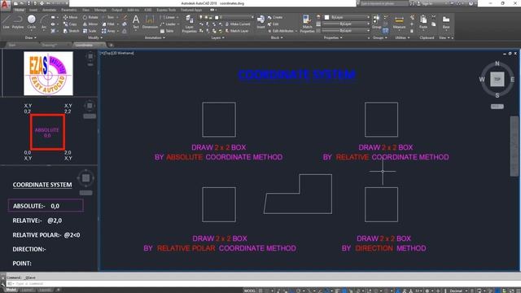521x293 pixels.
Task: Select the Dimension tool
Action: (x=150, y=22)
